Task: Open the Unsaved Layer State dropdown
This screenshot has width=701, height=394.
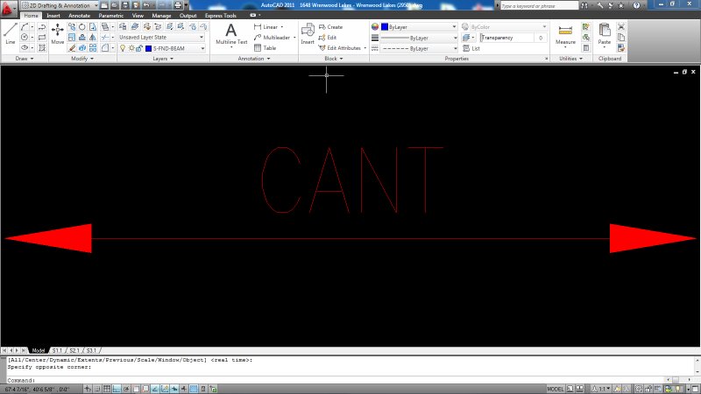Action: pyautogui.click(x=162, y=38)
